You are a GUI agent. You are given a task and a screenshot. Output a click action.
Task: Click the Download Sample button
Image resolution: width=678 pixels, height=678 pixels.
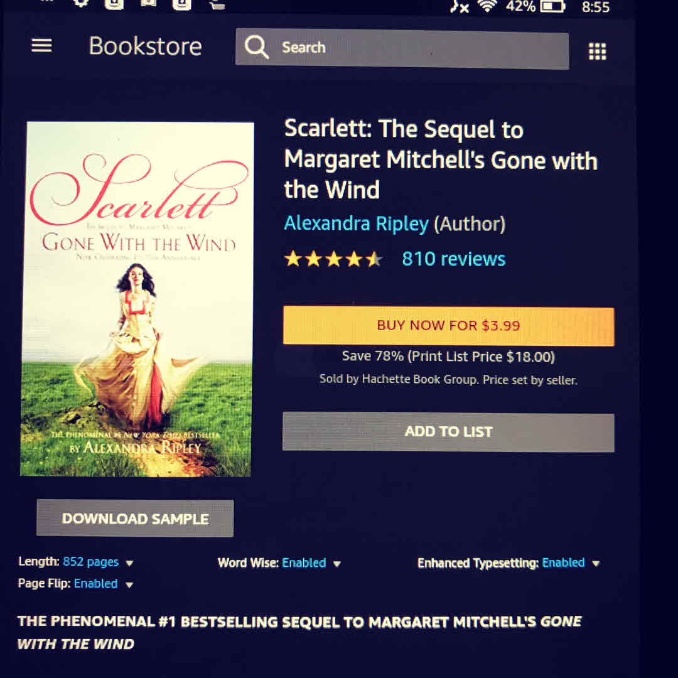point(135,519)
